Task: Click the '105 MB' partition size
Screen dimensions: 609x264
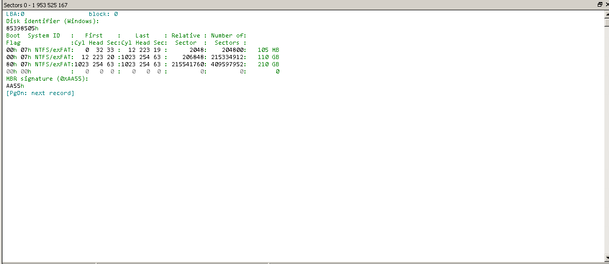Action: 269,50
